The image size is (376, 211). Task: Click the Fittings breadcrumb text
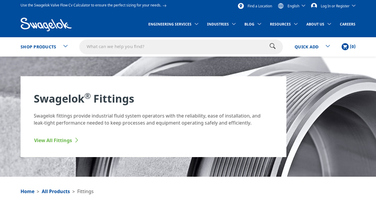point(85,191)
